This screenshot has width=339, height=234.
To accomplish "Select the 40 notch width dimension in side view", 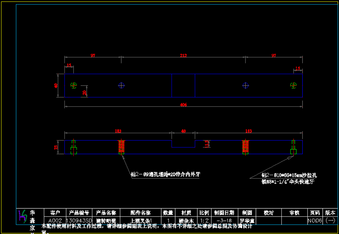I will (x=183, y=131).
